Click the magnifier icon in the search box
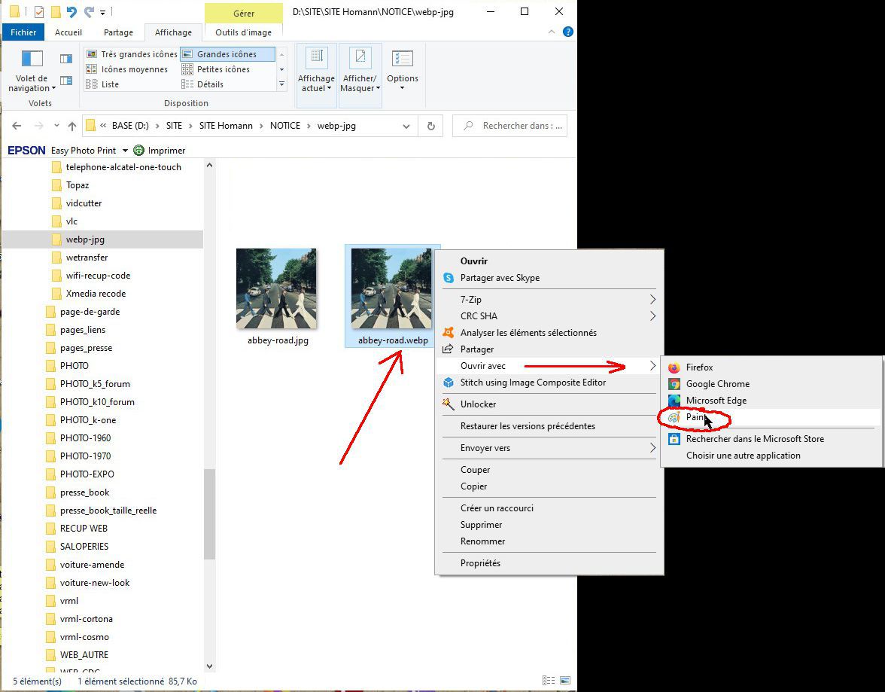 (468, 126)
